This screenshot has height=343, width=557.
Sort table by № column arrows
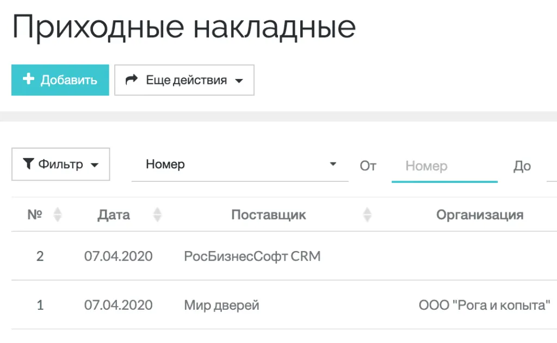(57, 215)
